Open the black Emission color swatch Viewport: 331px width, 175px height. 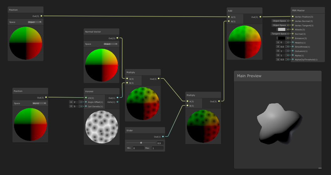point(282,38)
